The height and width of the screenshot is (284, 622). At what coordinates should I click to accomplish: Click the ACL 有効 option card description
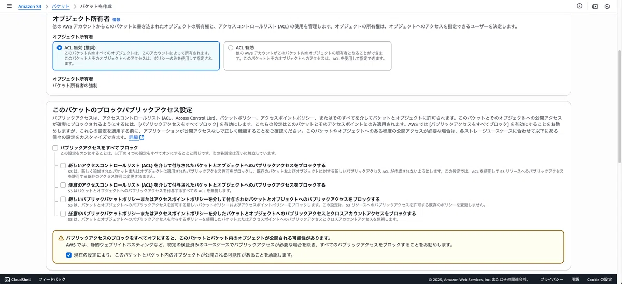(310, 55)
